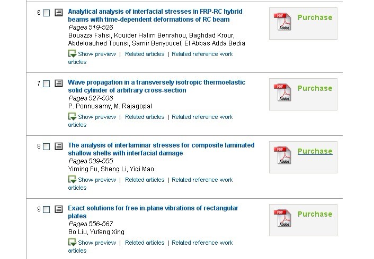Tick the checkbox for article 6
The width and height of the screenshot is (374, 259).
coord(47,13)
